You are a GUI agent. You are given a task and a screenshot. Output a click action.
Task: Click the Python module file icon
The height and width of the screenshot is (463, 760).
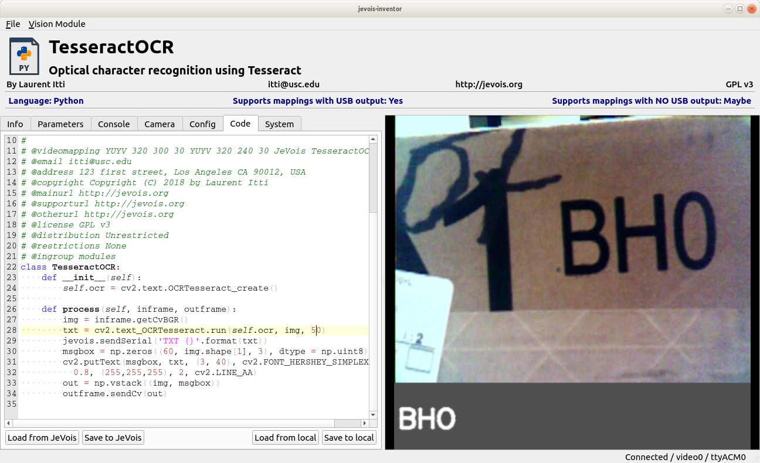(24, 56)
